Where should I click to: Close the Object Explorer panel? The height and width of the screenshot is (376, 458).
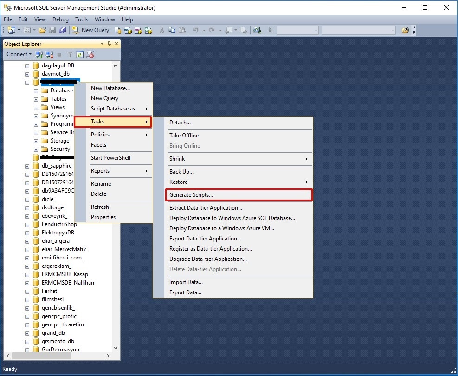pos(116,44)
